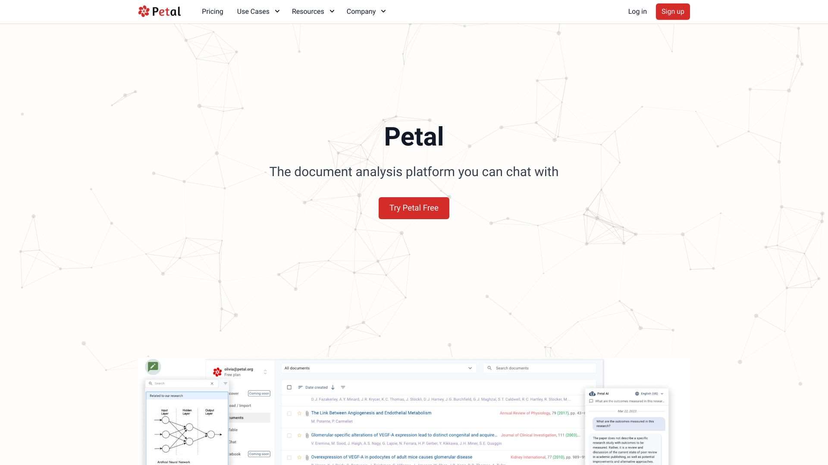Screen dimensions: 828x465
Task: Click the X to clear the search popup field
Action: coord(212,383)
